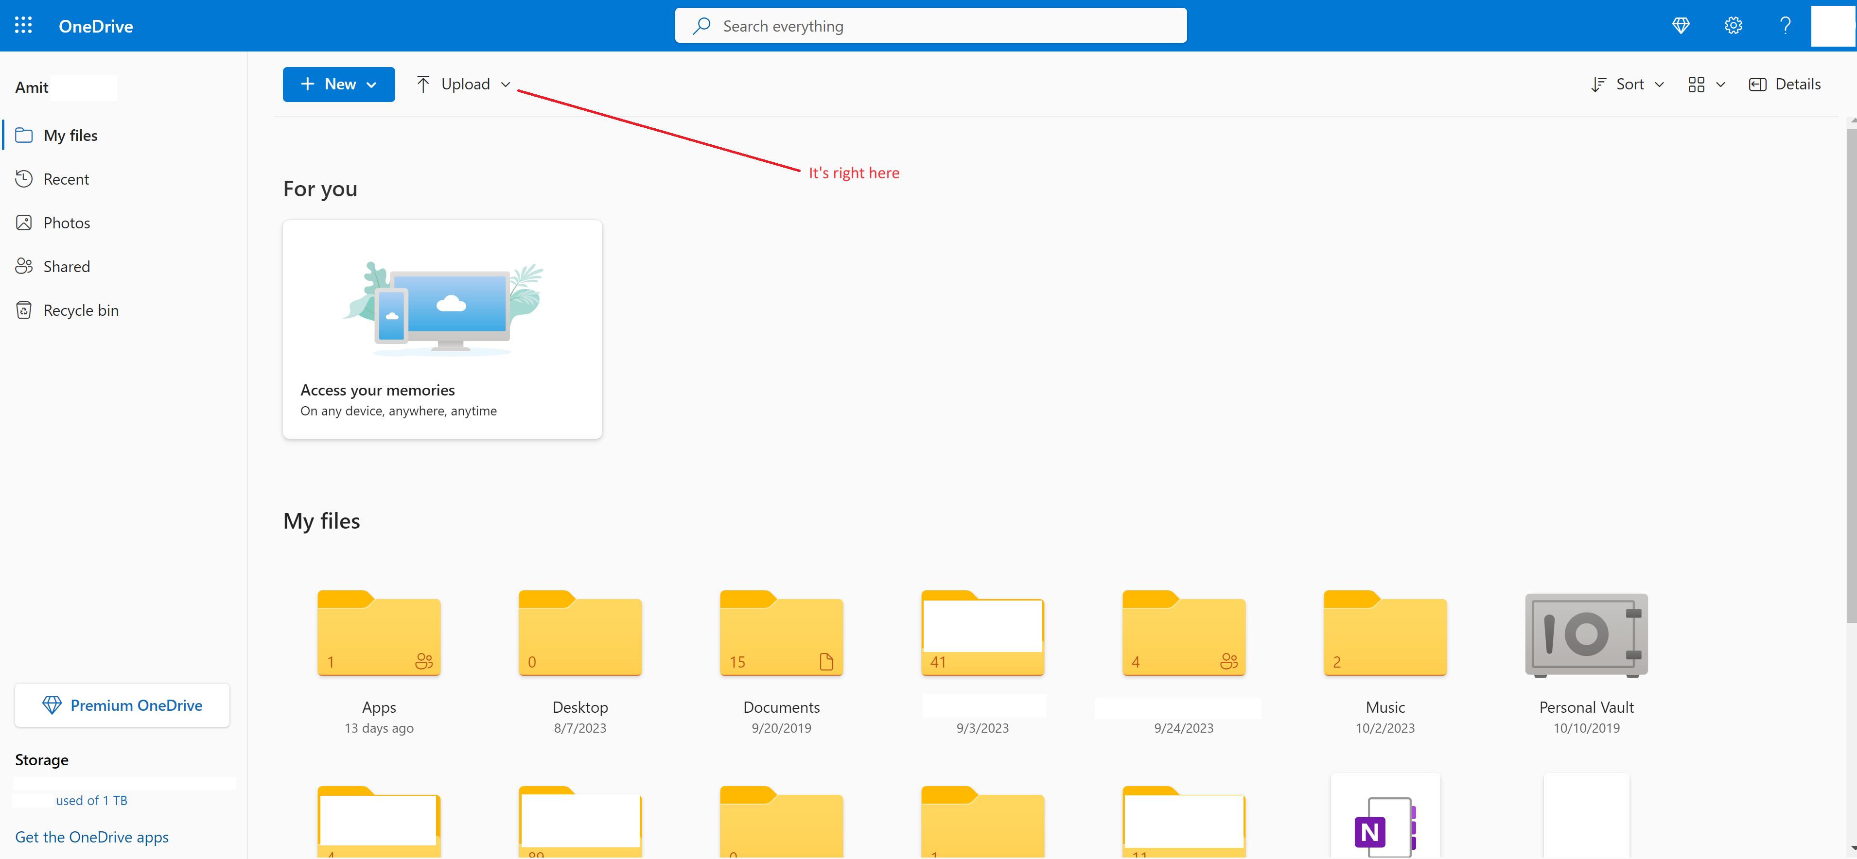Open the OneNote notebook file
Screen dimensions: 1857x859
click(x=1385, y=816)
